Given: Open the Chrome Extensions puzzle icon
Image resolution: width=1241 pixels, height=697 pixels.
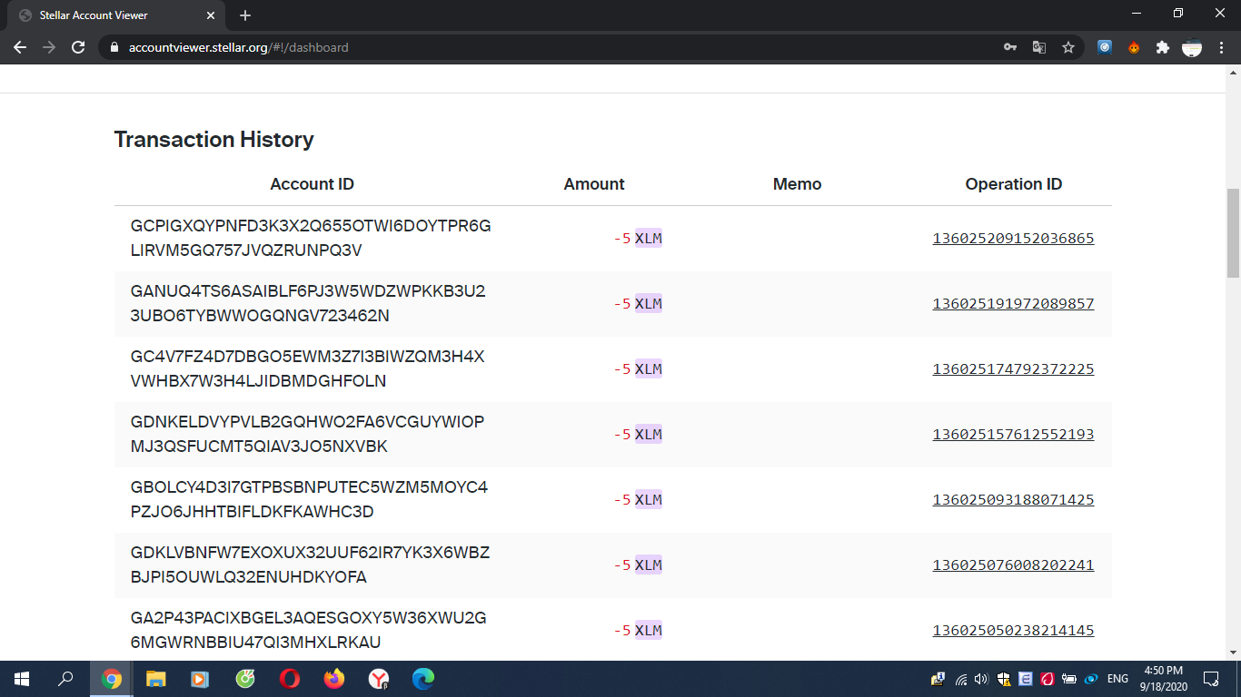Looking at the screenshot, I should (1162, 47).
